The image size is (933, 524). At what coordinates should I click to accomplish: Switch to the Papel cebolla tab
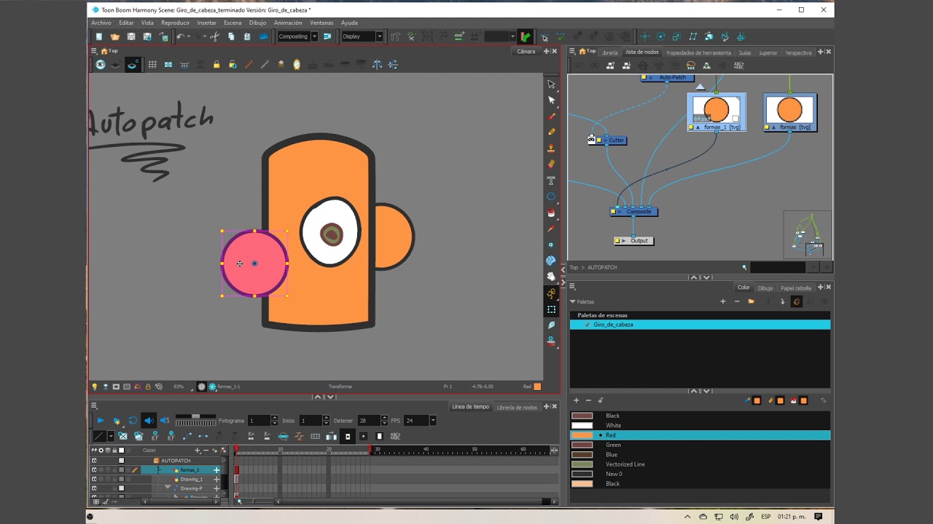[x=796, y=288]
